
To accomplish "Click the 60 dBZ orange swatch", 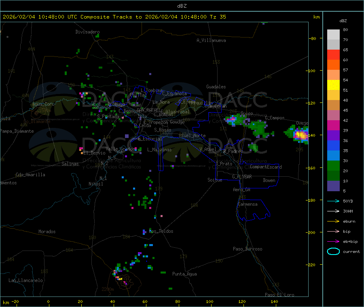I will (x=333, y=65).
